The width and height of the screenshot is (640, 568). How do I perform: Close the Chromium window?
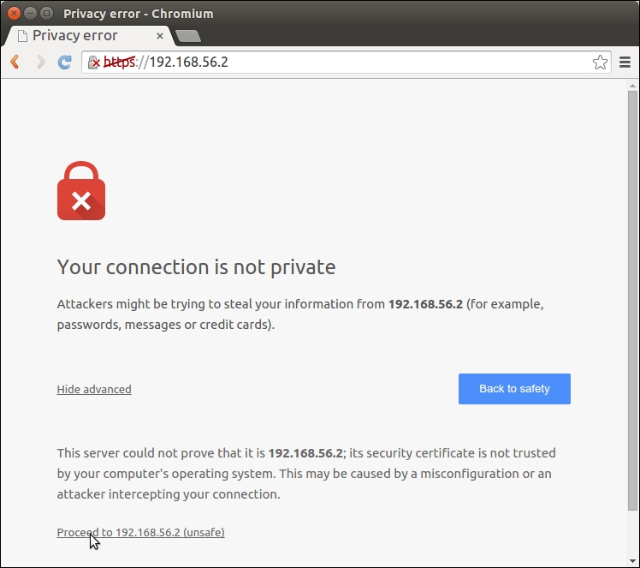click(15, 14)
